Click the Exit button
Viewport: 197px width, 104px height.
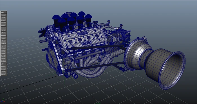tap(3, 33)
